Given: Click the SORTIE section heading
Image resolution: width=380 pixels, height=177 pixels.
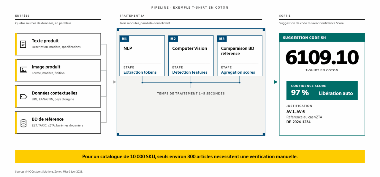Looking at the screenshot, I should pyautogui.click(x=285, y=16).
